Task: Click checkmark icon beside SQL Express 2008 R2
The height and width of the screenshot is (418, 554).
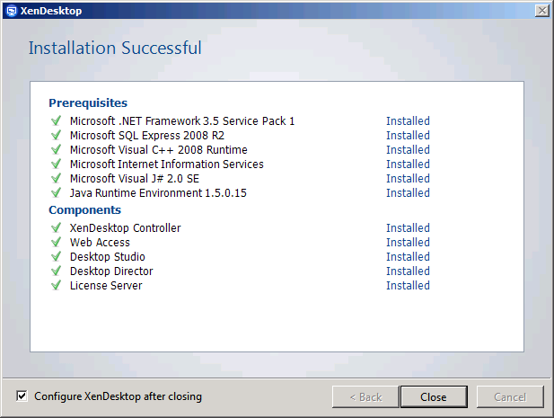Action: (x=57, y=135)
